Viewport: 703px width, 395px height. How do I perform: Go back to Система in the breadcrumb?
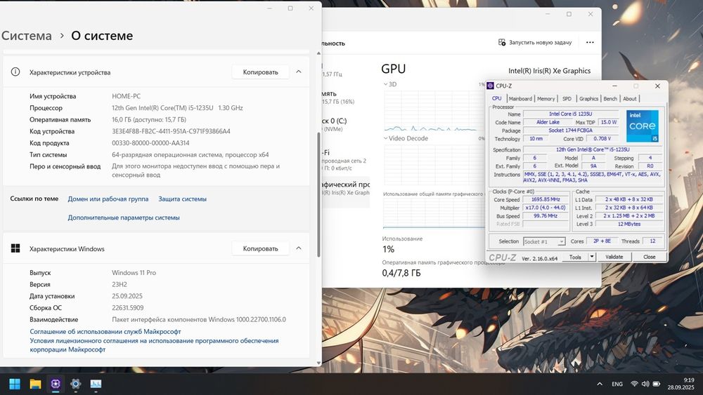click(27, 36)
